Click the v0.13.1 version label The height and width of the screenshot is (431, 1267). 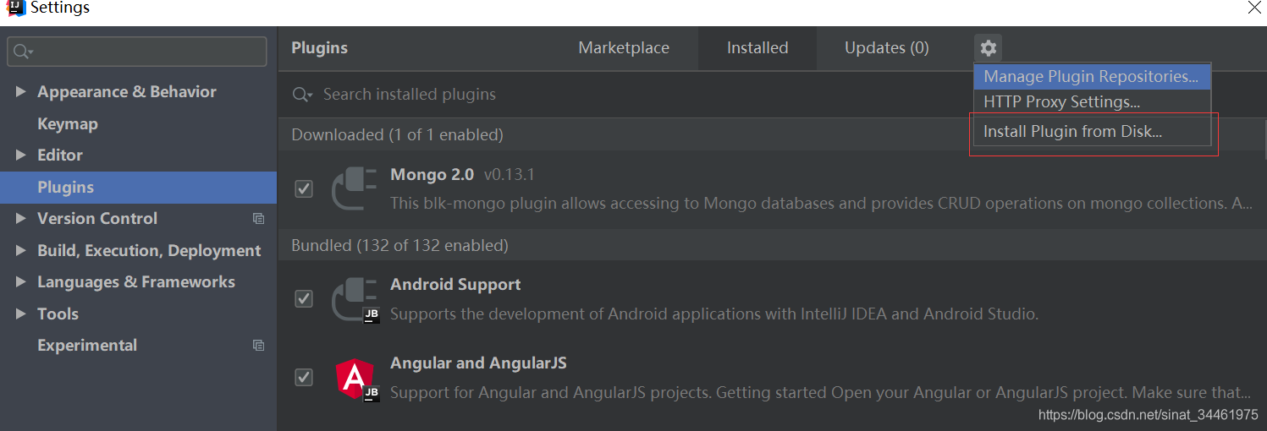tap(509, 176)
